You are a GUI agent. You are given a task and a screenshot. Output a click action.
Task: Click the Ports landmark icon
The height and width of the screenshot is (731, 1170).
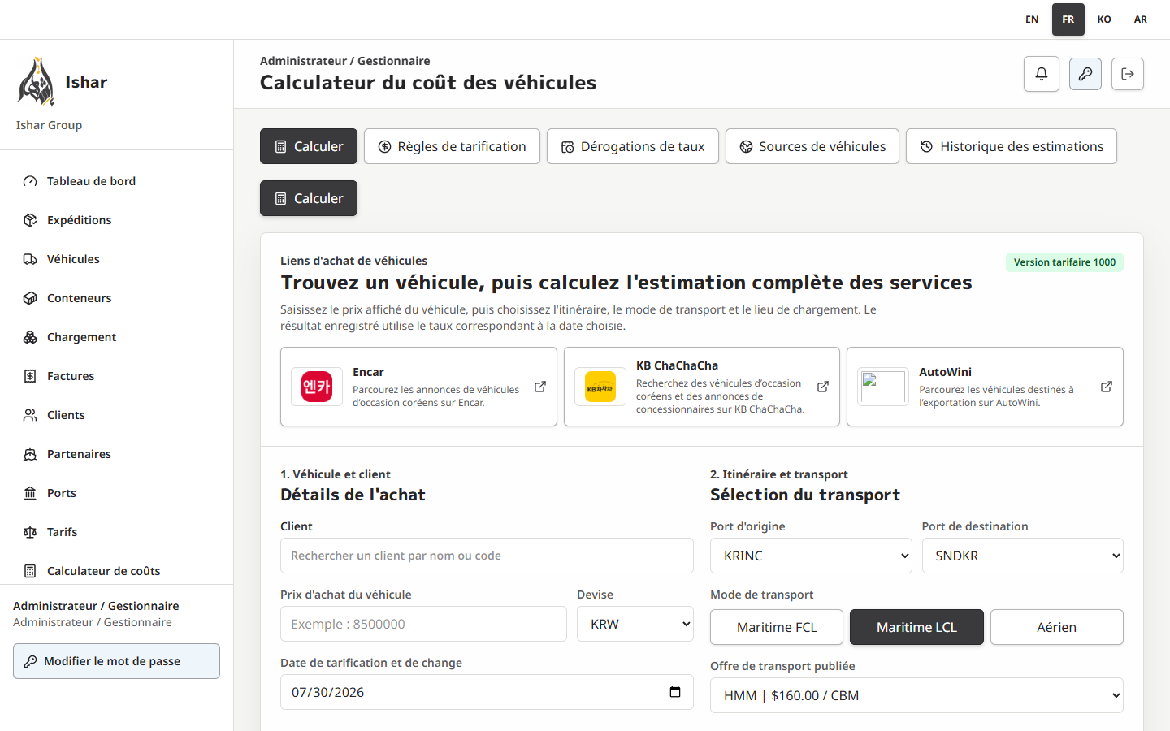click(x=30, y=493)
